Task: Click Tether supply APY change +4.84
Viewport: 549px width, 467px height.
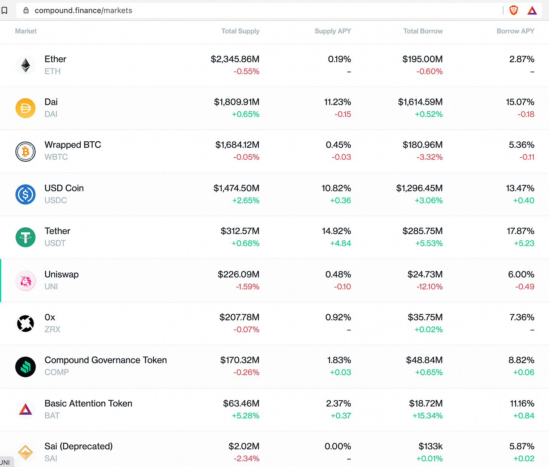Action: (340, 243)
